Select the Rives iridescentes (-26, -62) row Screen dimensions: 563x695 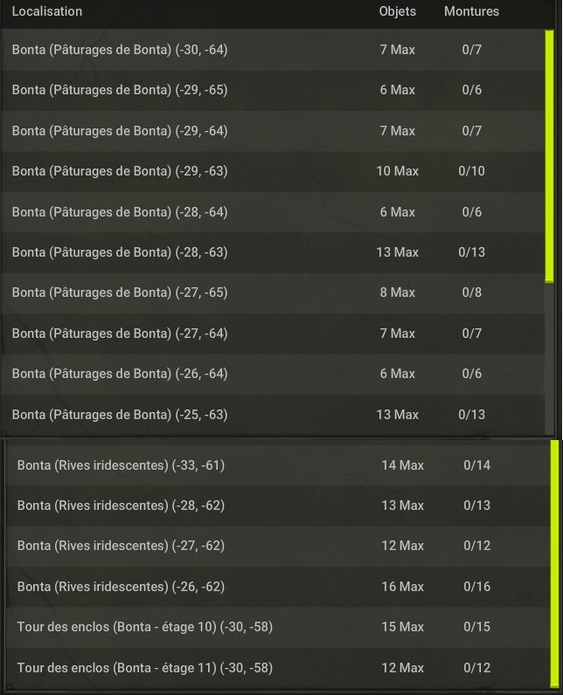click(x=278, y=587)
